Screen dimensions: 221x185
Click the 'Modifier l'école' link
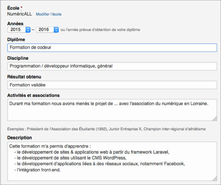pyautogui.click(x=49, y=14)
